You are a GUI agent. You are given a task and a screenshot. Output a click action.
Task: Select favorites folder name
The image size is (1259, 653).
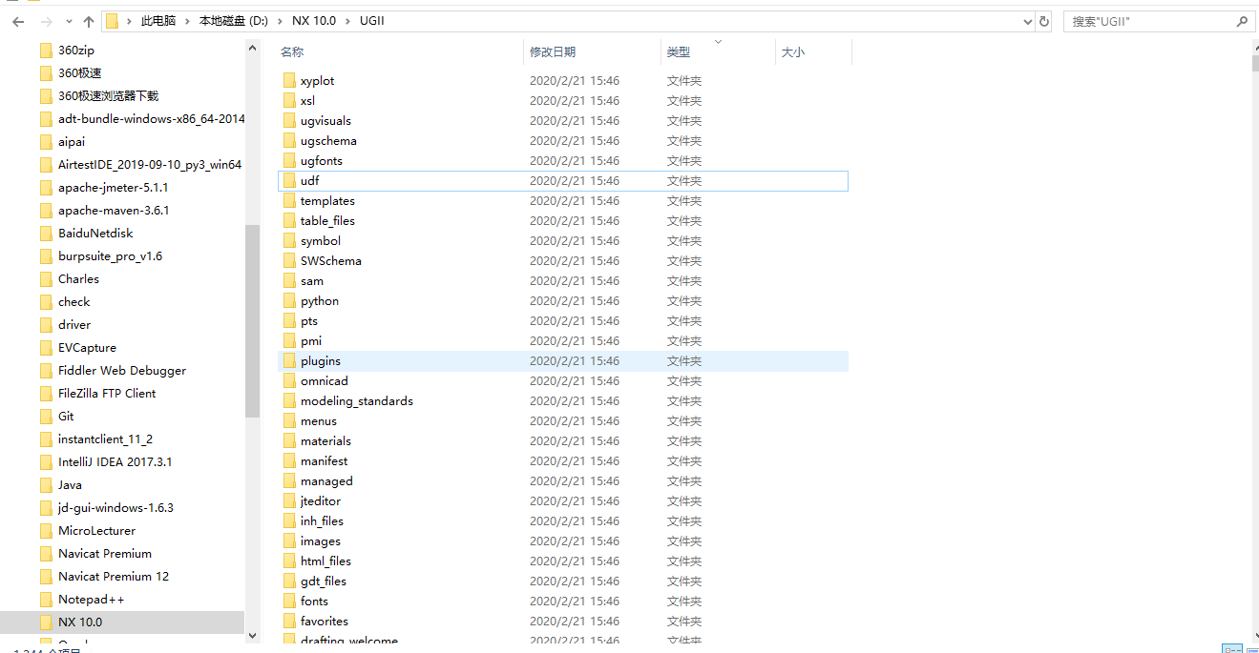point(325,622)
